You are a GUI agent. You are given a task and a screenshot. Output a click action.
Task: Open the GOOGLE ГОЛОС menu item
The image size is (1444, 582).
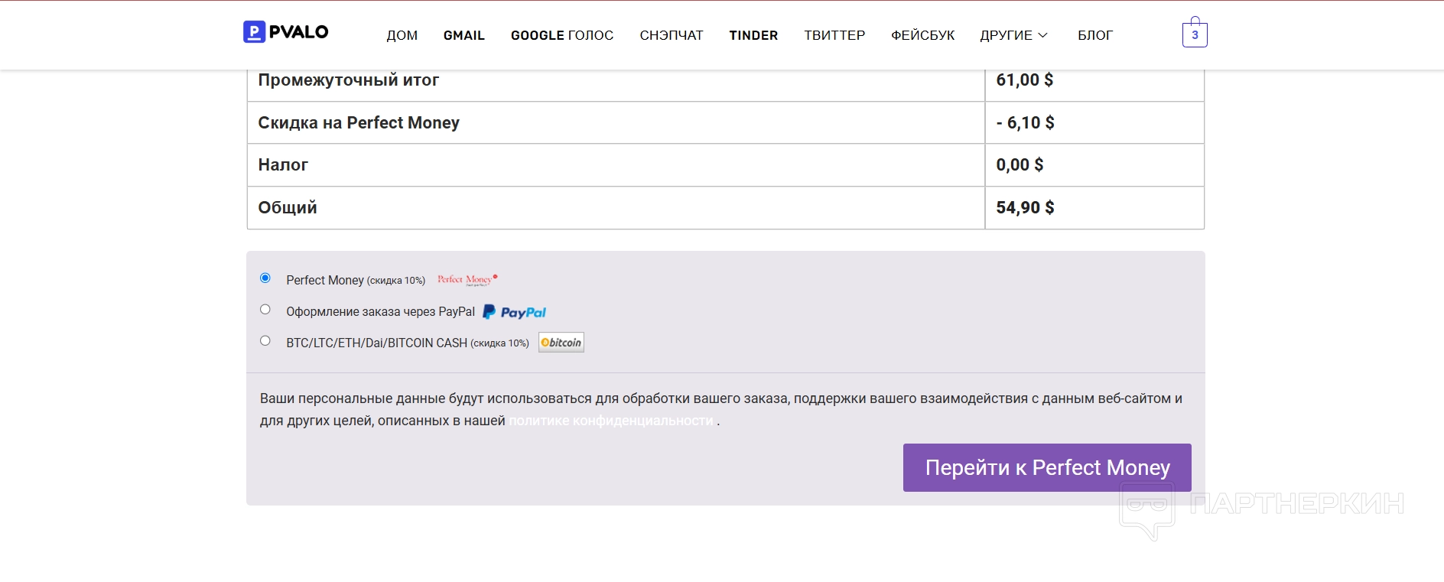562,35
